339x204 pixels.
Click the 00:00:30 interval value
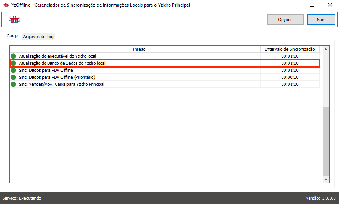click(290, 77)
